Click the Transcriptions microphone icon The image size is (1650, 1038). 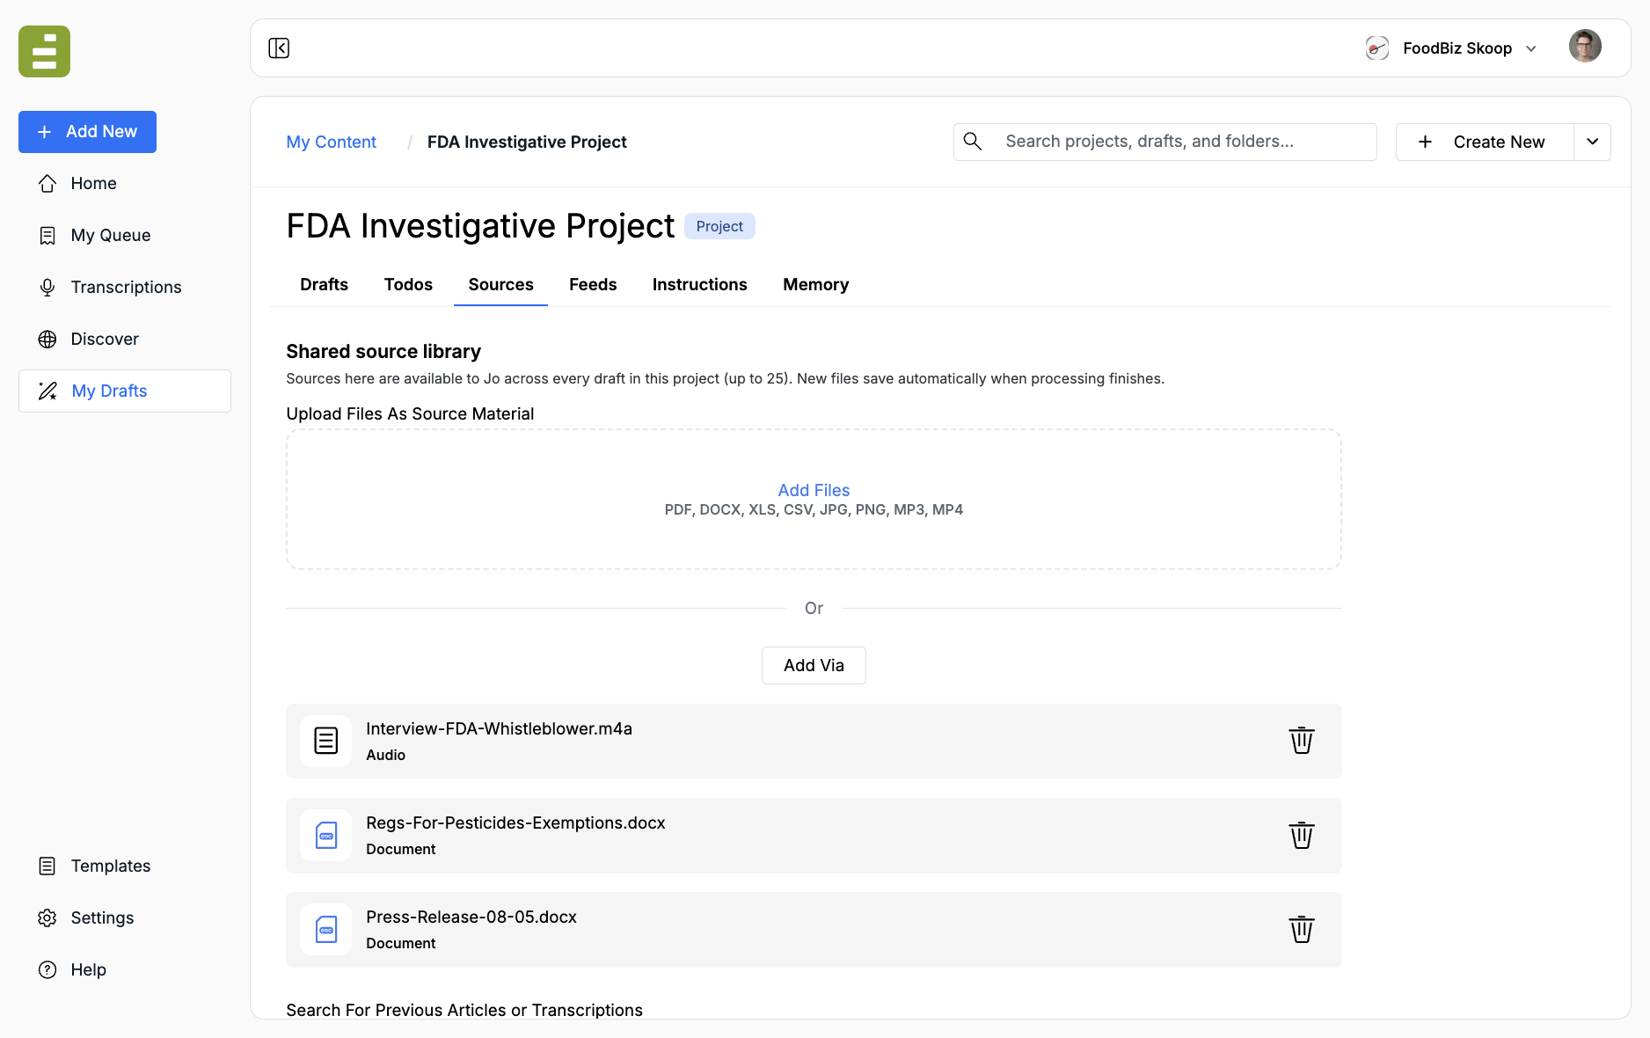(47, 287)
